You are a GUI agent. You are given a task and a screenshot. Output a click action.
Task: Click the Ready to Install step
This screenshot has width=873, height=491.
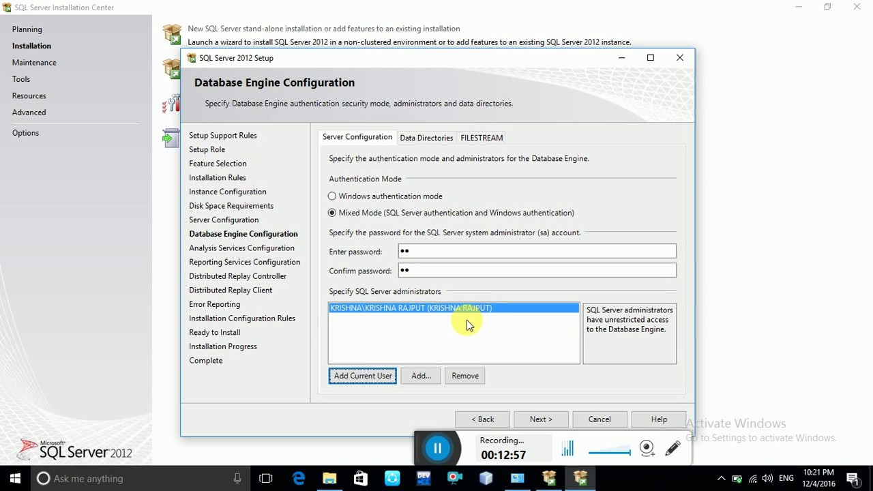(x=214, y=333)
